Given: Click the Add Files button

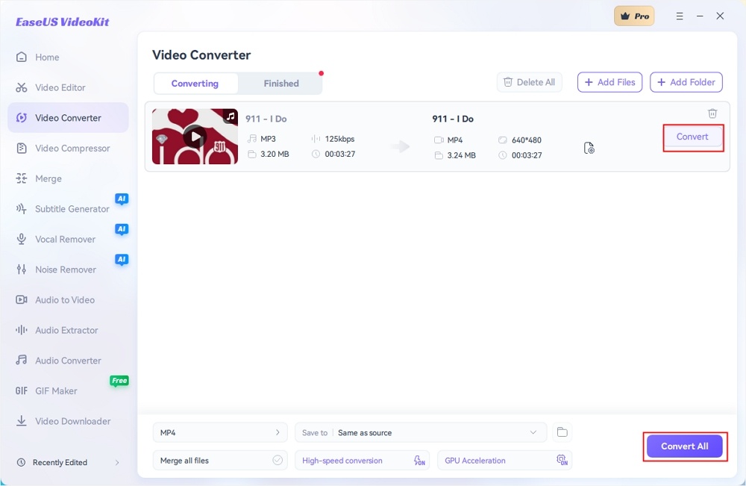Looking at the screenshot, I should (x=609, y=82).
